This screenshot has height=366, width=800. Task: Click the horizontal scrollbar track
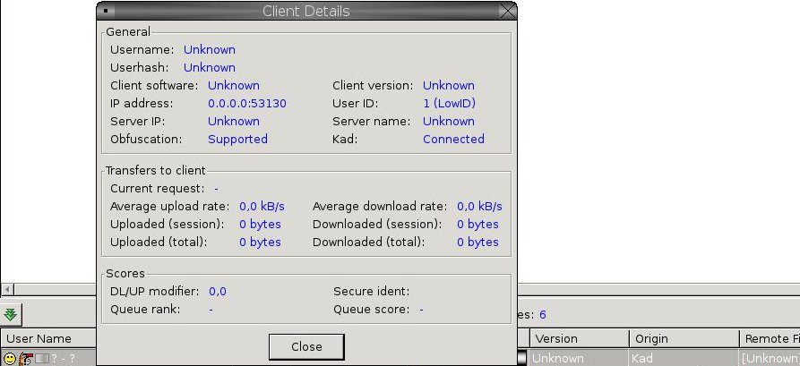coord(54,290)
